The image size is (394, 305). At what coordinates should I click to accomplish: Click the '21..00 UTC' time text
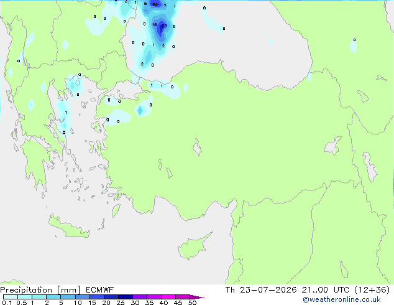point(326,290)
